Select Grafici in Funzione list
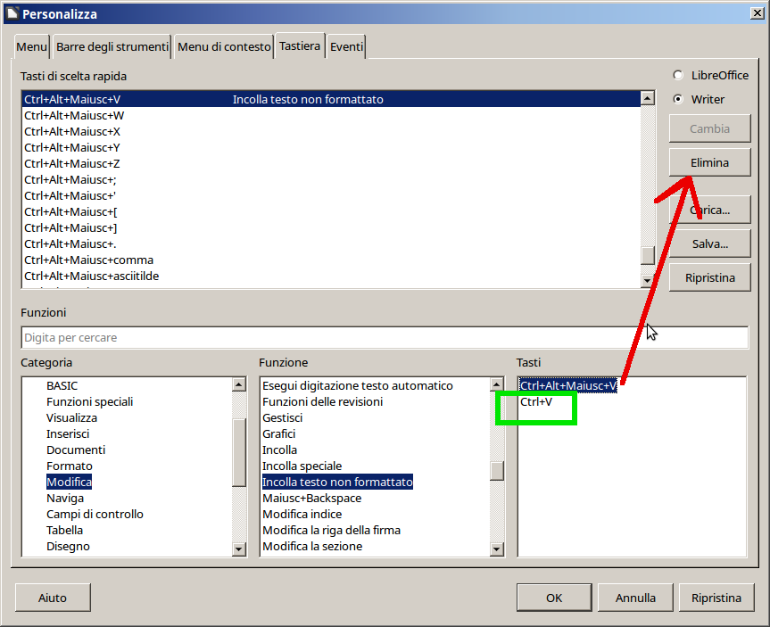This screenshot has height=627, width=770. (279, 434)
